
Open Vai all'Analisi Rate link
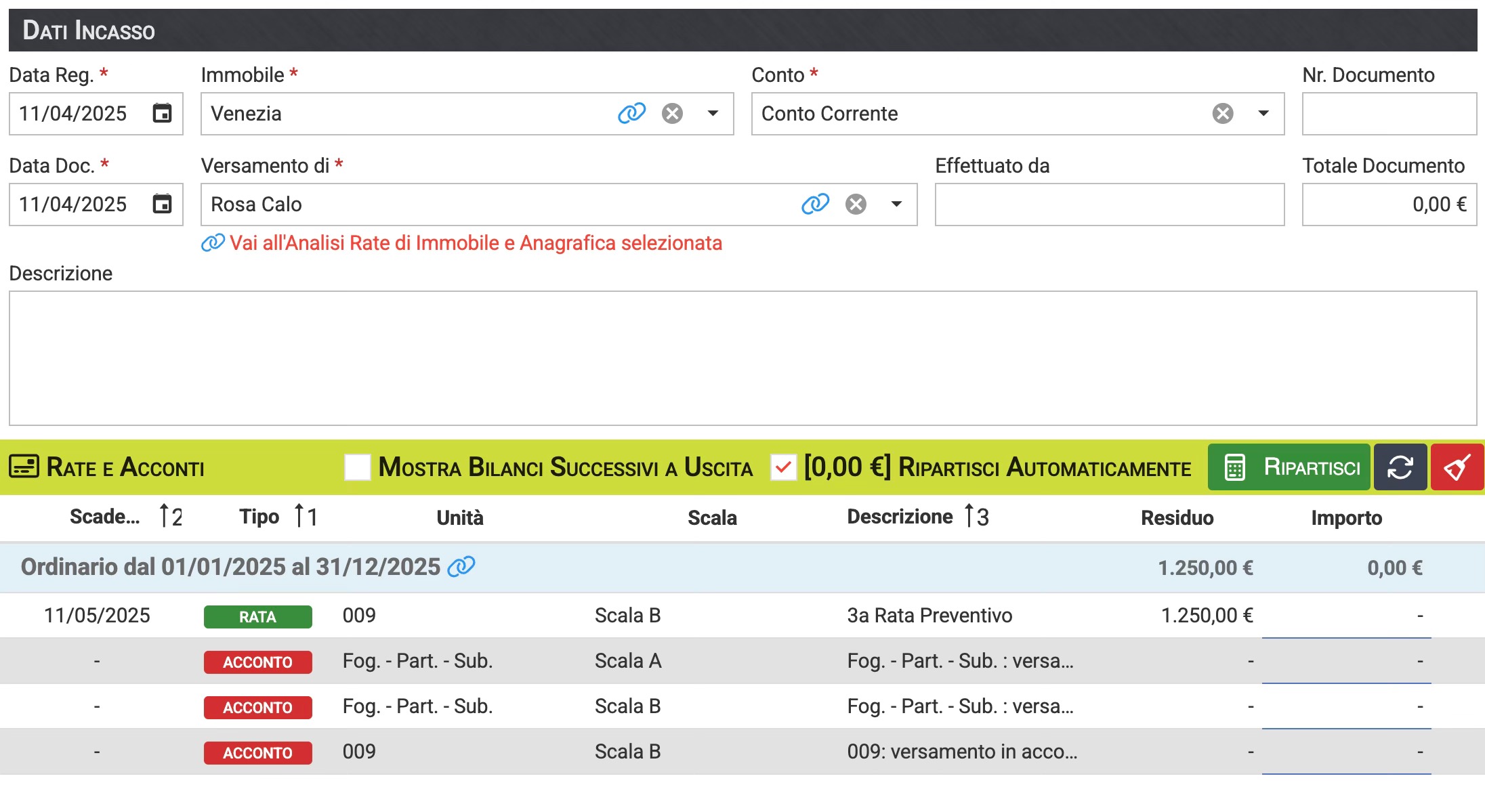tap(474, 242)
